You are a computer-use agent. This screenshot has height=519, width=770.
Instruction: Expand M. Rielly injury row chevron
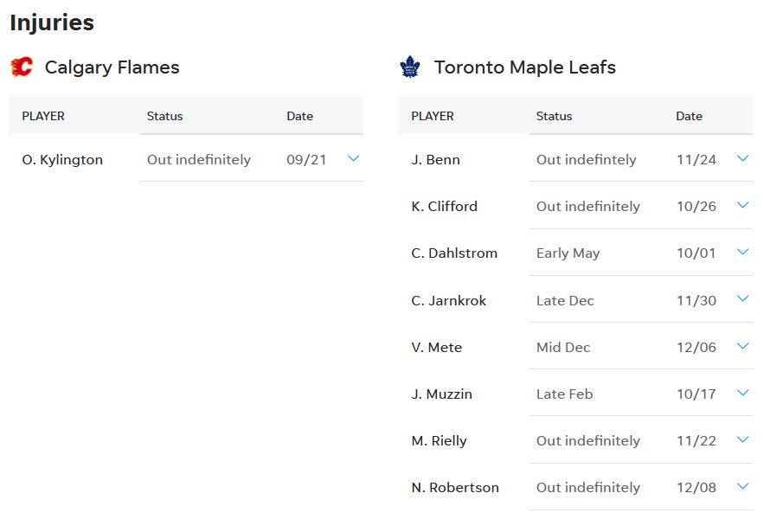coord(742,439)
